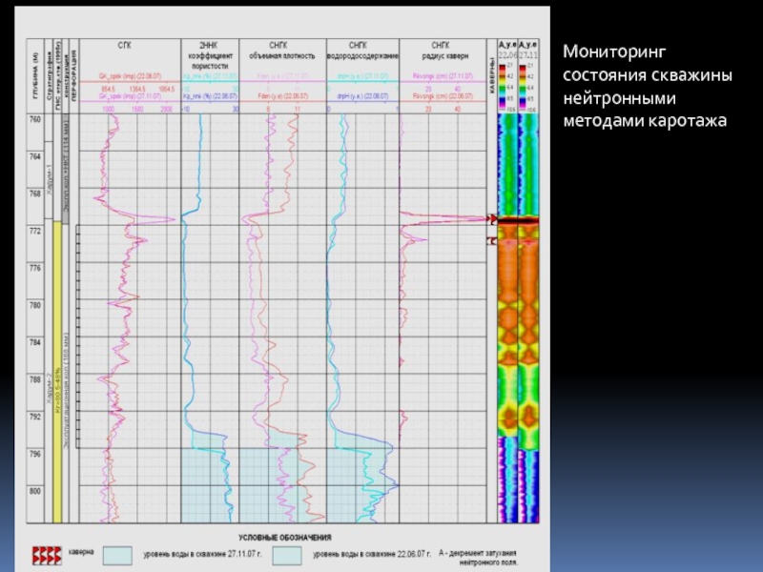763x572 pixels.
Task: Click the lower red cavern marker near 773 m
Action: coord(493,241)
